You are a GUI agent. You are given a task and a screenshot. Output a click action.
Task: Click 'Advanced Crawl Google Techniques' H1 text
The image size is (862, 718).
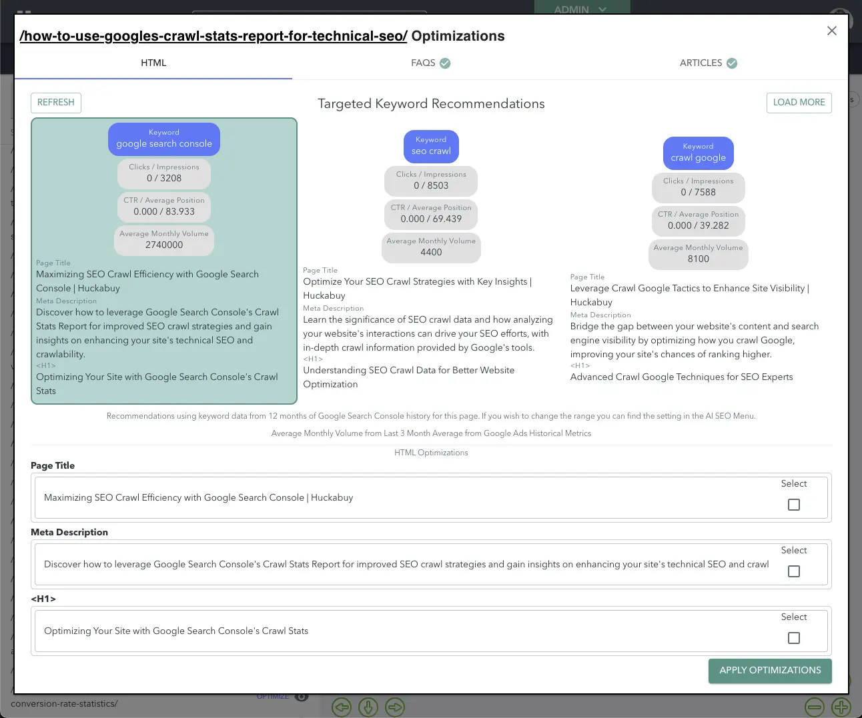[681, 377]
